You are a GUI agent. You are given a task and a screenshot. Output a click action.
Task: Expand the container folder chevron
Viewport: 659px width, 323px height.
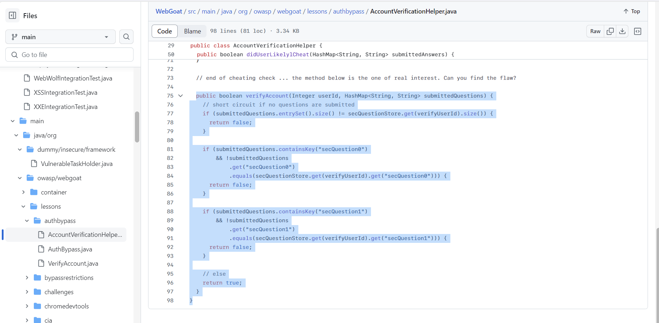tap(23, 192)
